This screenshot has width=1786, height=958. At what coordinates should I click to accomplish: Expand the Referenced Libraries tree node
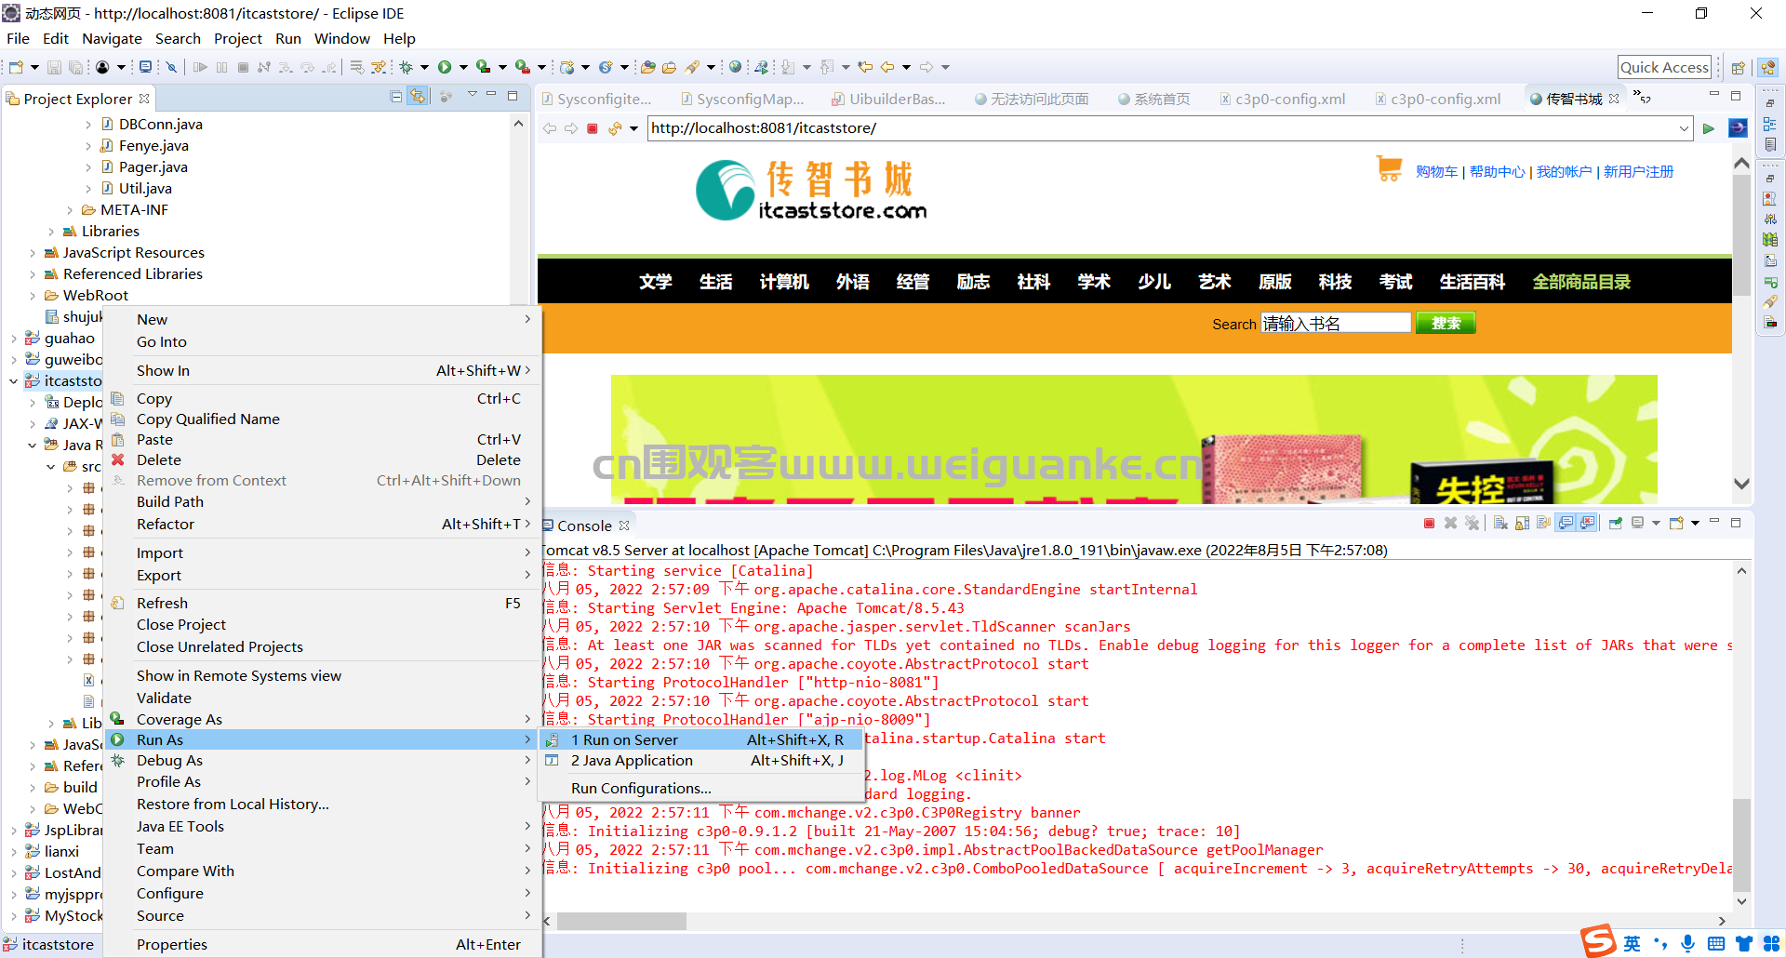point(33,274)
